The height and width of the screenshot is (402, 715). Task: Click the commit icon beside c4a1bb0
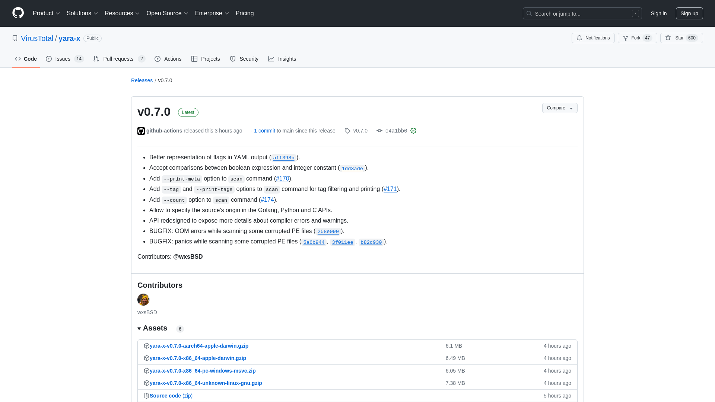[x=379, y=131]
